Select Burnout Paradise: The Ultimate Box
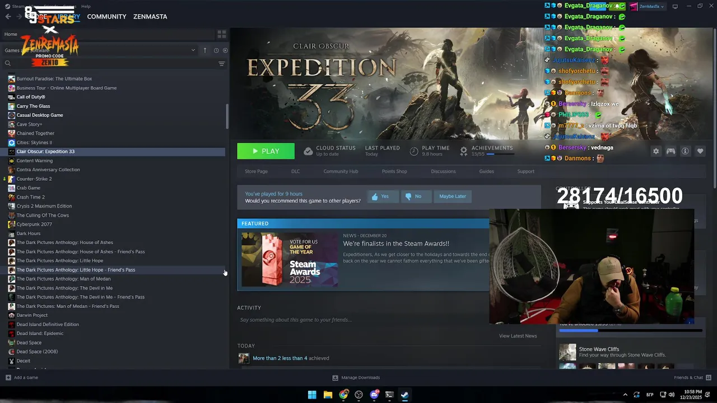Screen dimensions: 717x403 pos(54,79)
